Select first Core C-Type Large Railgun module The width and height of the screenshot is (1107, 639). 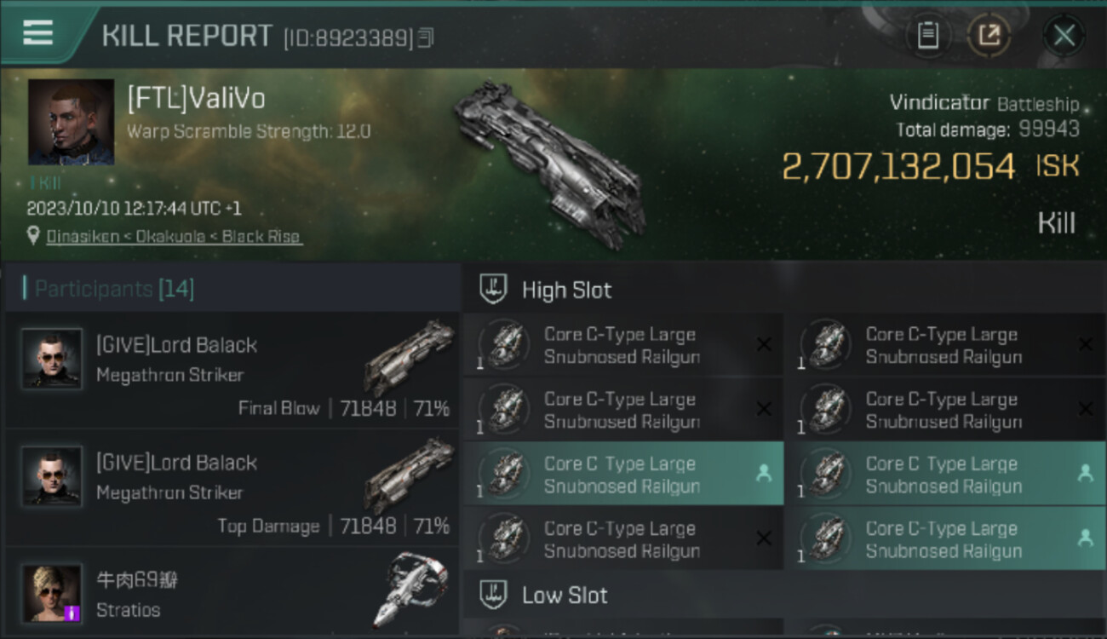tap(622, 345)
